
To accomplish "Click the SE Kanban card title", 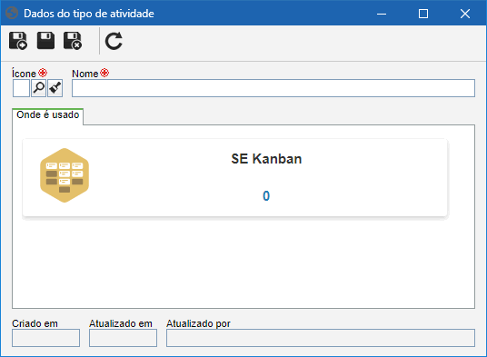I will tap(266, 159).
